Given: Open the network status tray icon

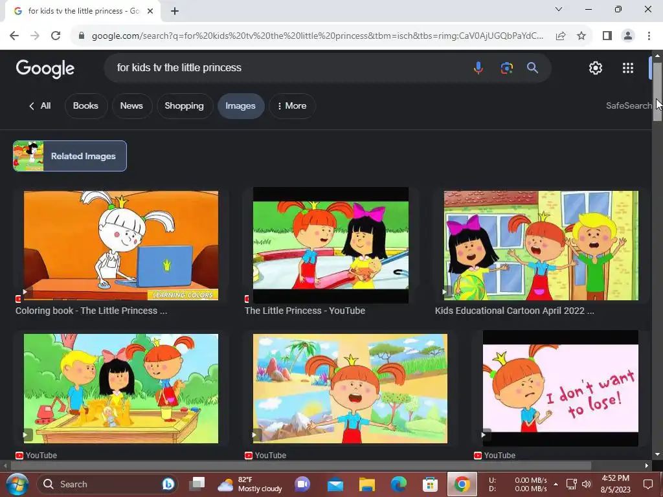Looking at the screenshot, I should coord(571,484).
